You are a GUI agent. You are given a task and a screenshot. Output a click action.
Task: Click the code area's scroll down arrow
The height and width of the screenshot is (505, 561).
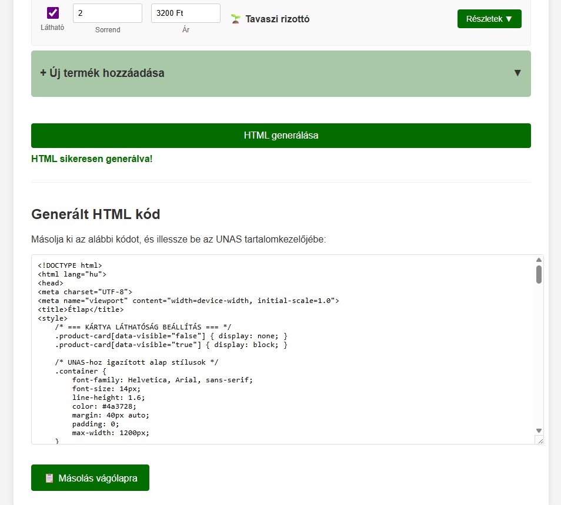coord(539,430)
